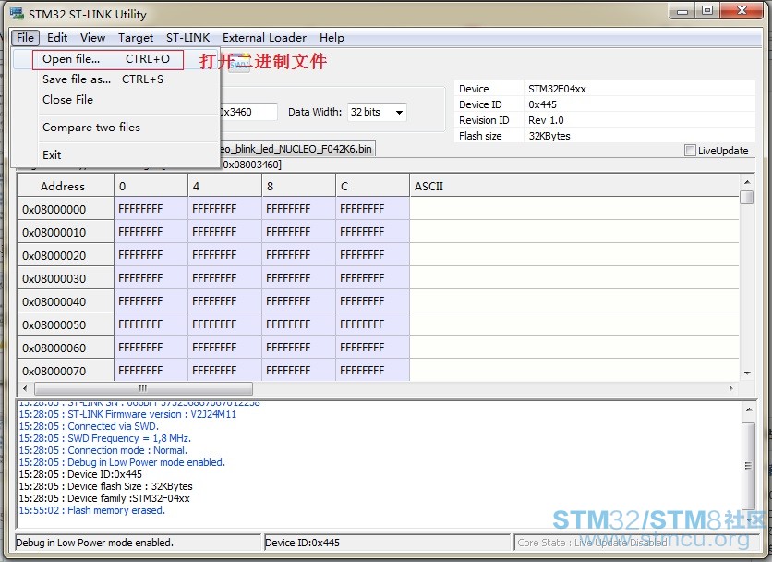Click column 0 cell of row 0x08000000
Image resolution: width=772 pixels, height=562 pixels.
point(151,209)
